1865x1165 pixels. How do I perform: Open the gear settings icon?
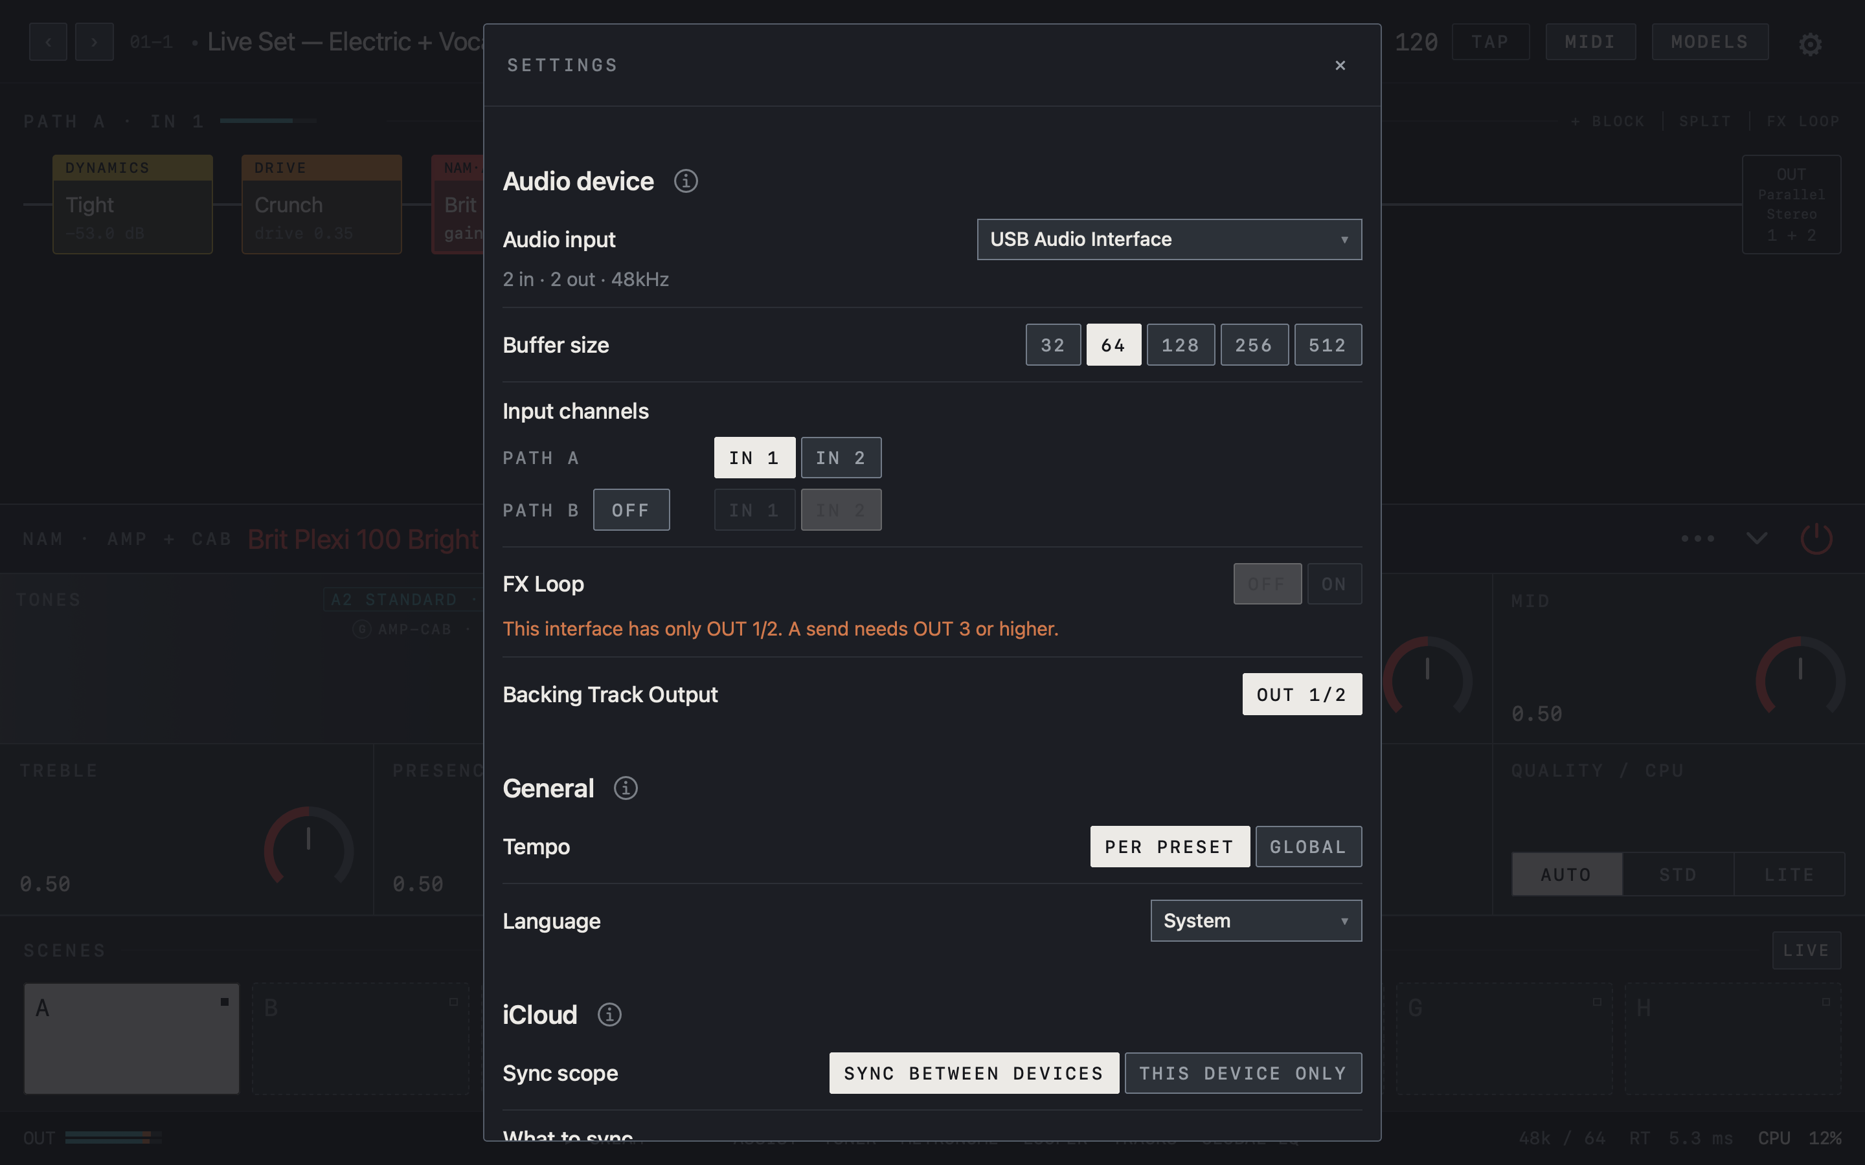pyautogui.click(x=1811, y=43)
